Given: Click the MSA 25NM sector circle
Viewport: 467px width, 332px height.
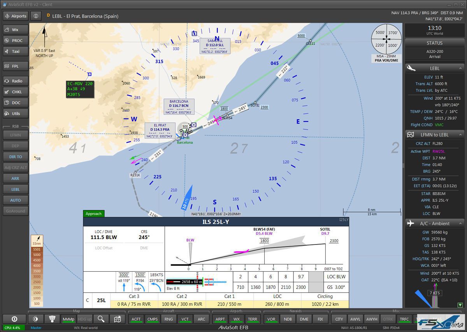Looking at the screenshot, I should (x=386, y=39).
